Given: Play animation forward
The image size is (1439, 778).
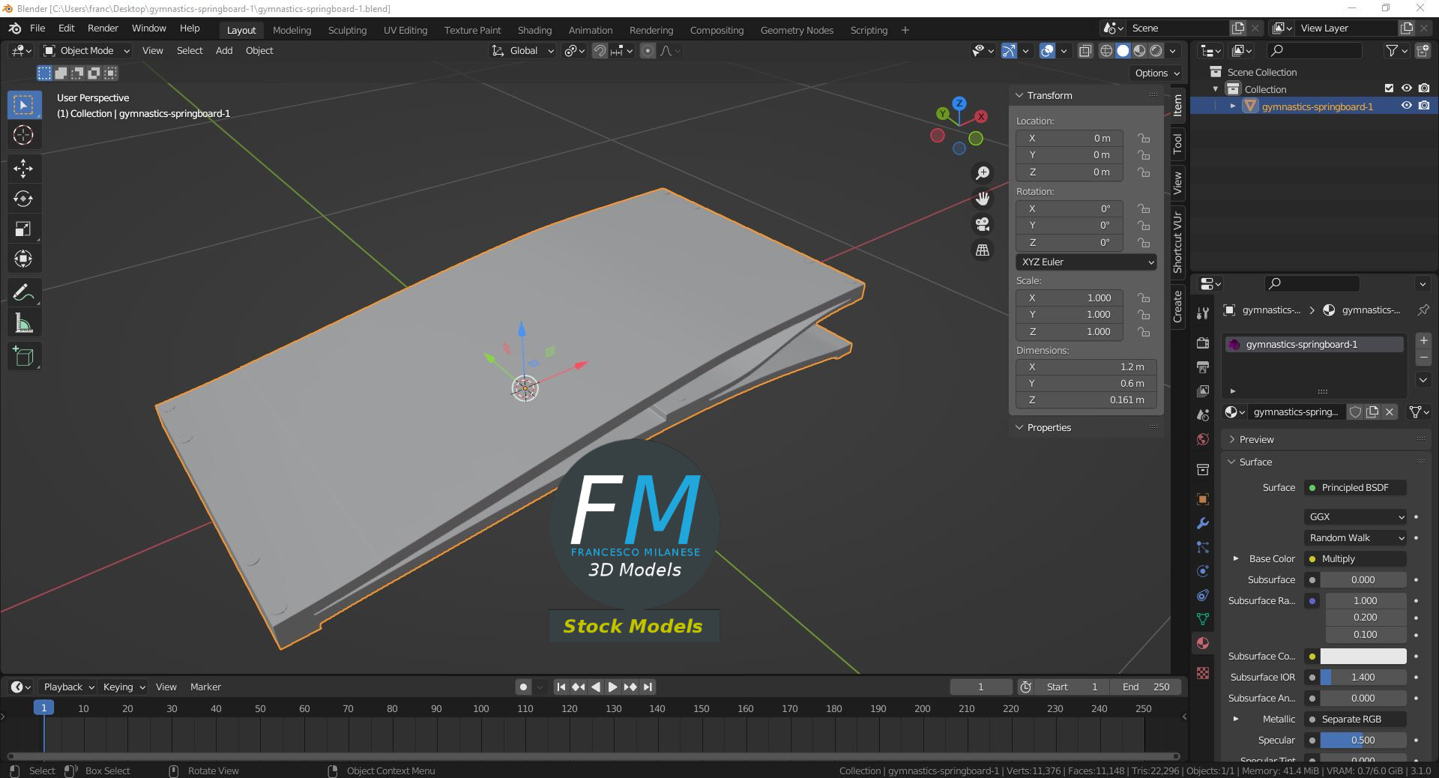Looking at the screenshot, I should pos(612,687).
